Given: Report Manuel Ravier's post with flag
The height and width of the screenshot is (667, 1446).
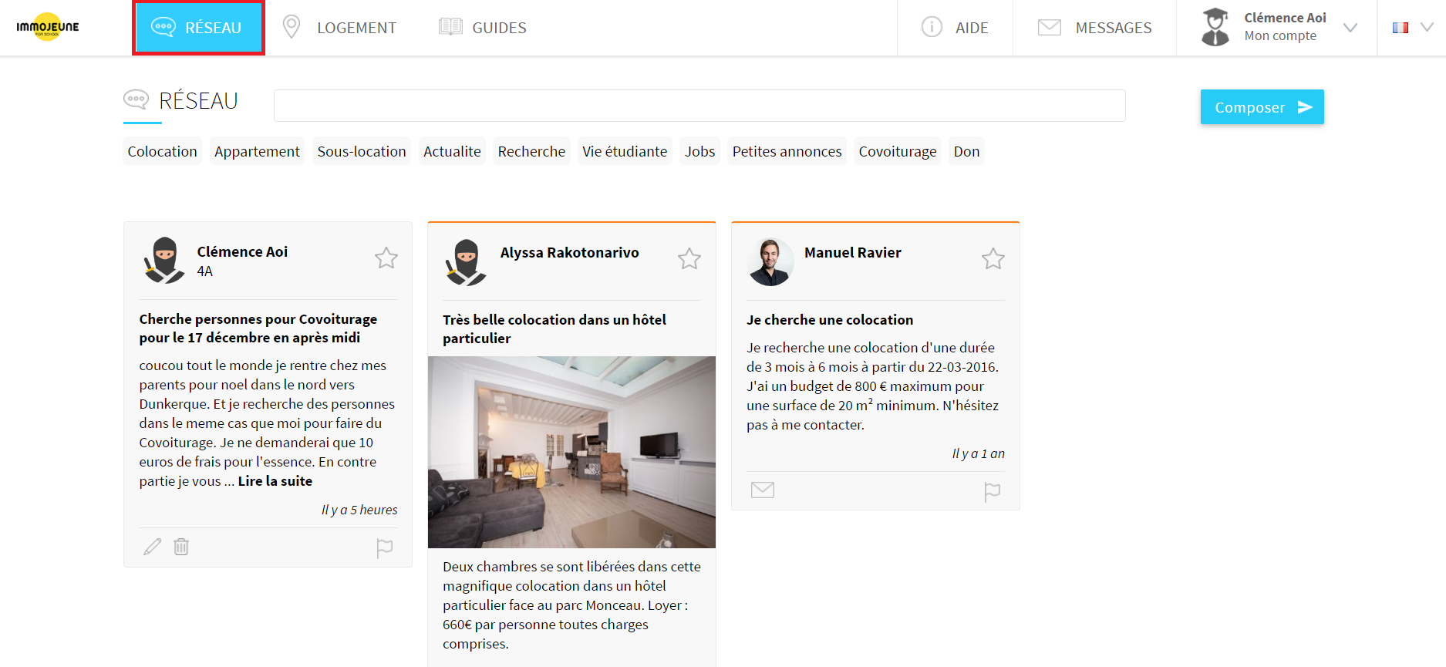Looking at the screenshot, I should (993, 491).
